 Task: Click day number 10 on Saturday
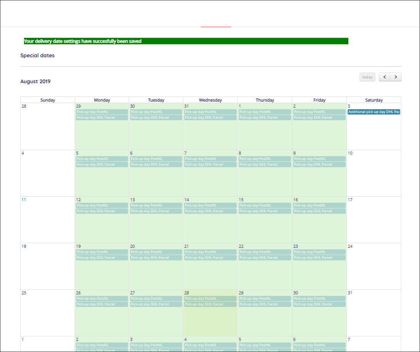(350, 153)
